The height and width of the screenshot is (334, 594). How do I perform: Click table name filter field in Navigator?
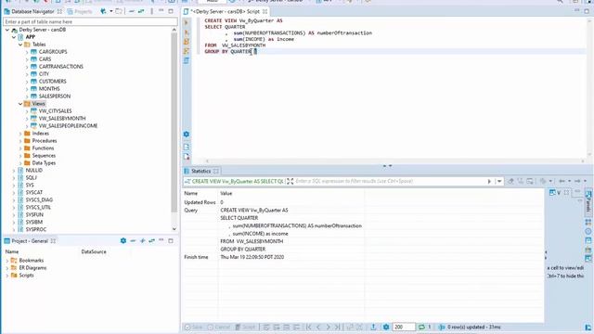(90, 22)
